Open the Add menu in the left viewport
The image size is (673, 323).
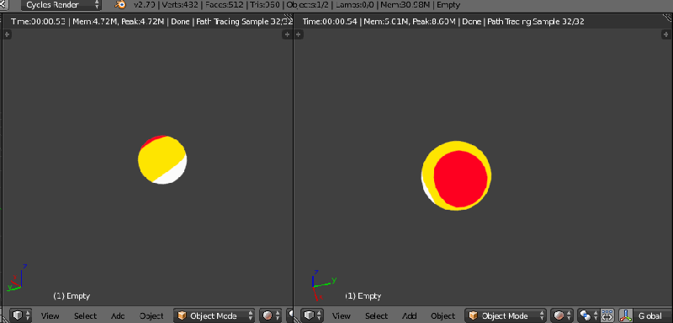click(x=118, y=316)
